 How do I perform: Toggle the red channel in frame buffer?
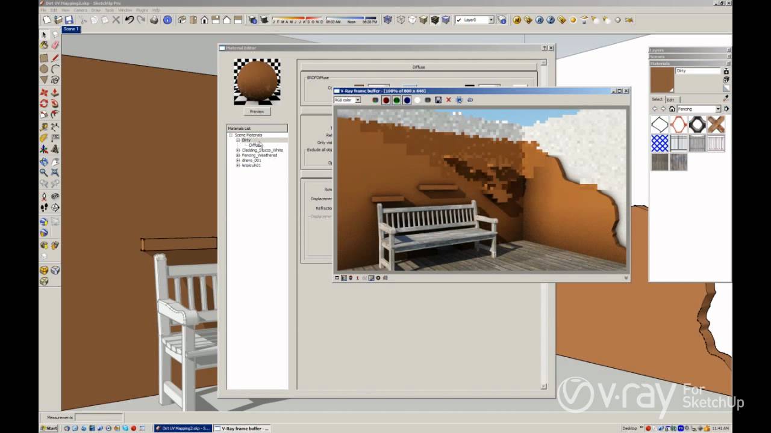tap(385, 100)
